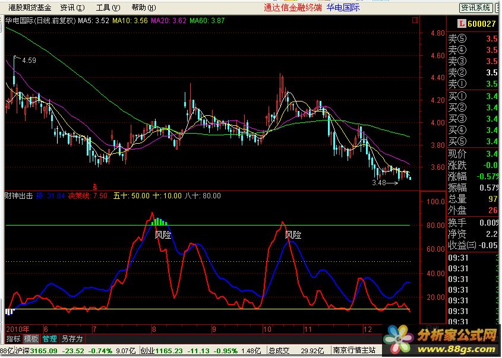Click the first 风险 marker near month 8
The image size is (502, 358).
pos(163,235)
